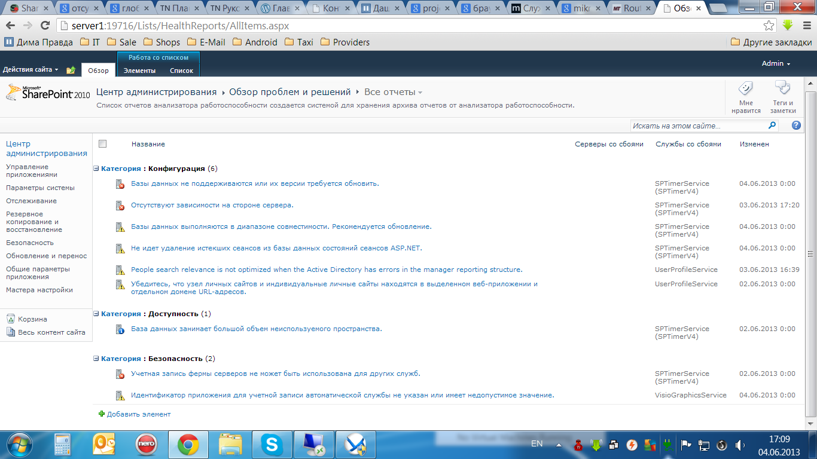Open 'Параметры системы' sidebar link
This screenshot has height=459, width=817.
40,188
